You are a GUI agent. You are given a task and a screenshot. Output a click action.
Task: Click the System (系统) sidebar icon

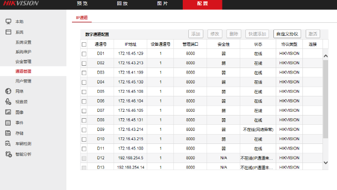[x=8, y=32]
